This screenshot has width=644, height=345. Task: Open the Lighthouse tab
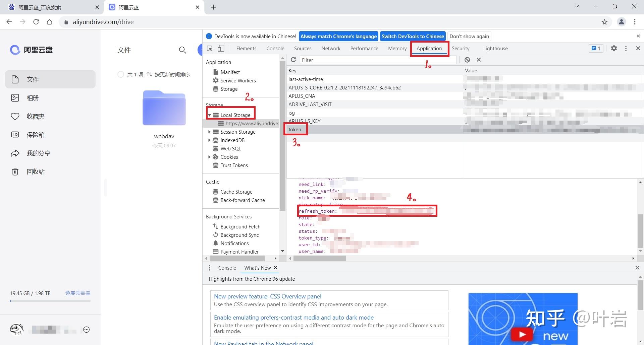point(495,49)
